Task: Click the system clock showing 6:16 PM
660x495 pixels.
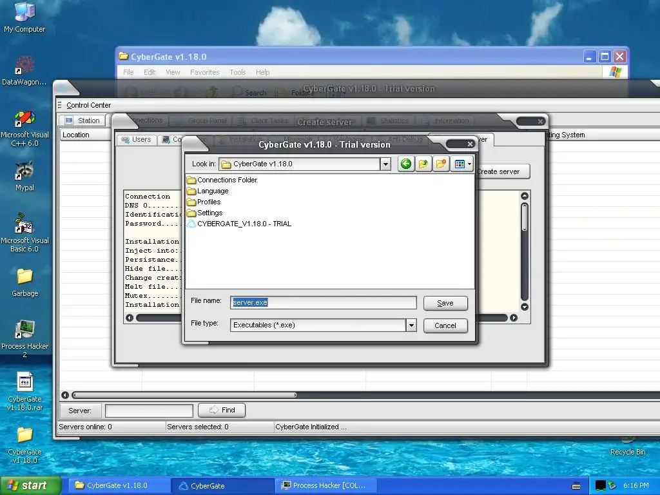Action: click(636, 485)
